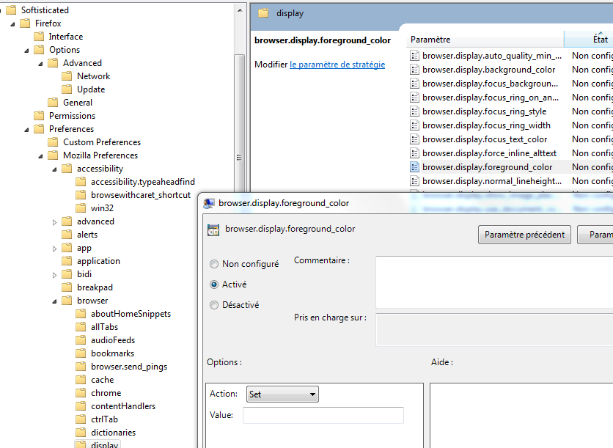Click the tree pane scroll-up arrow

point(240,10)
